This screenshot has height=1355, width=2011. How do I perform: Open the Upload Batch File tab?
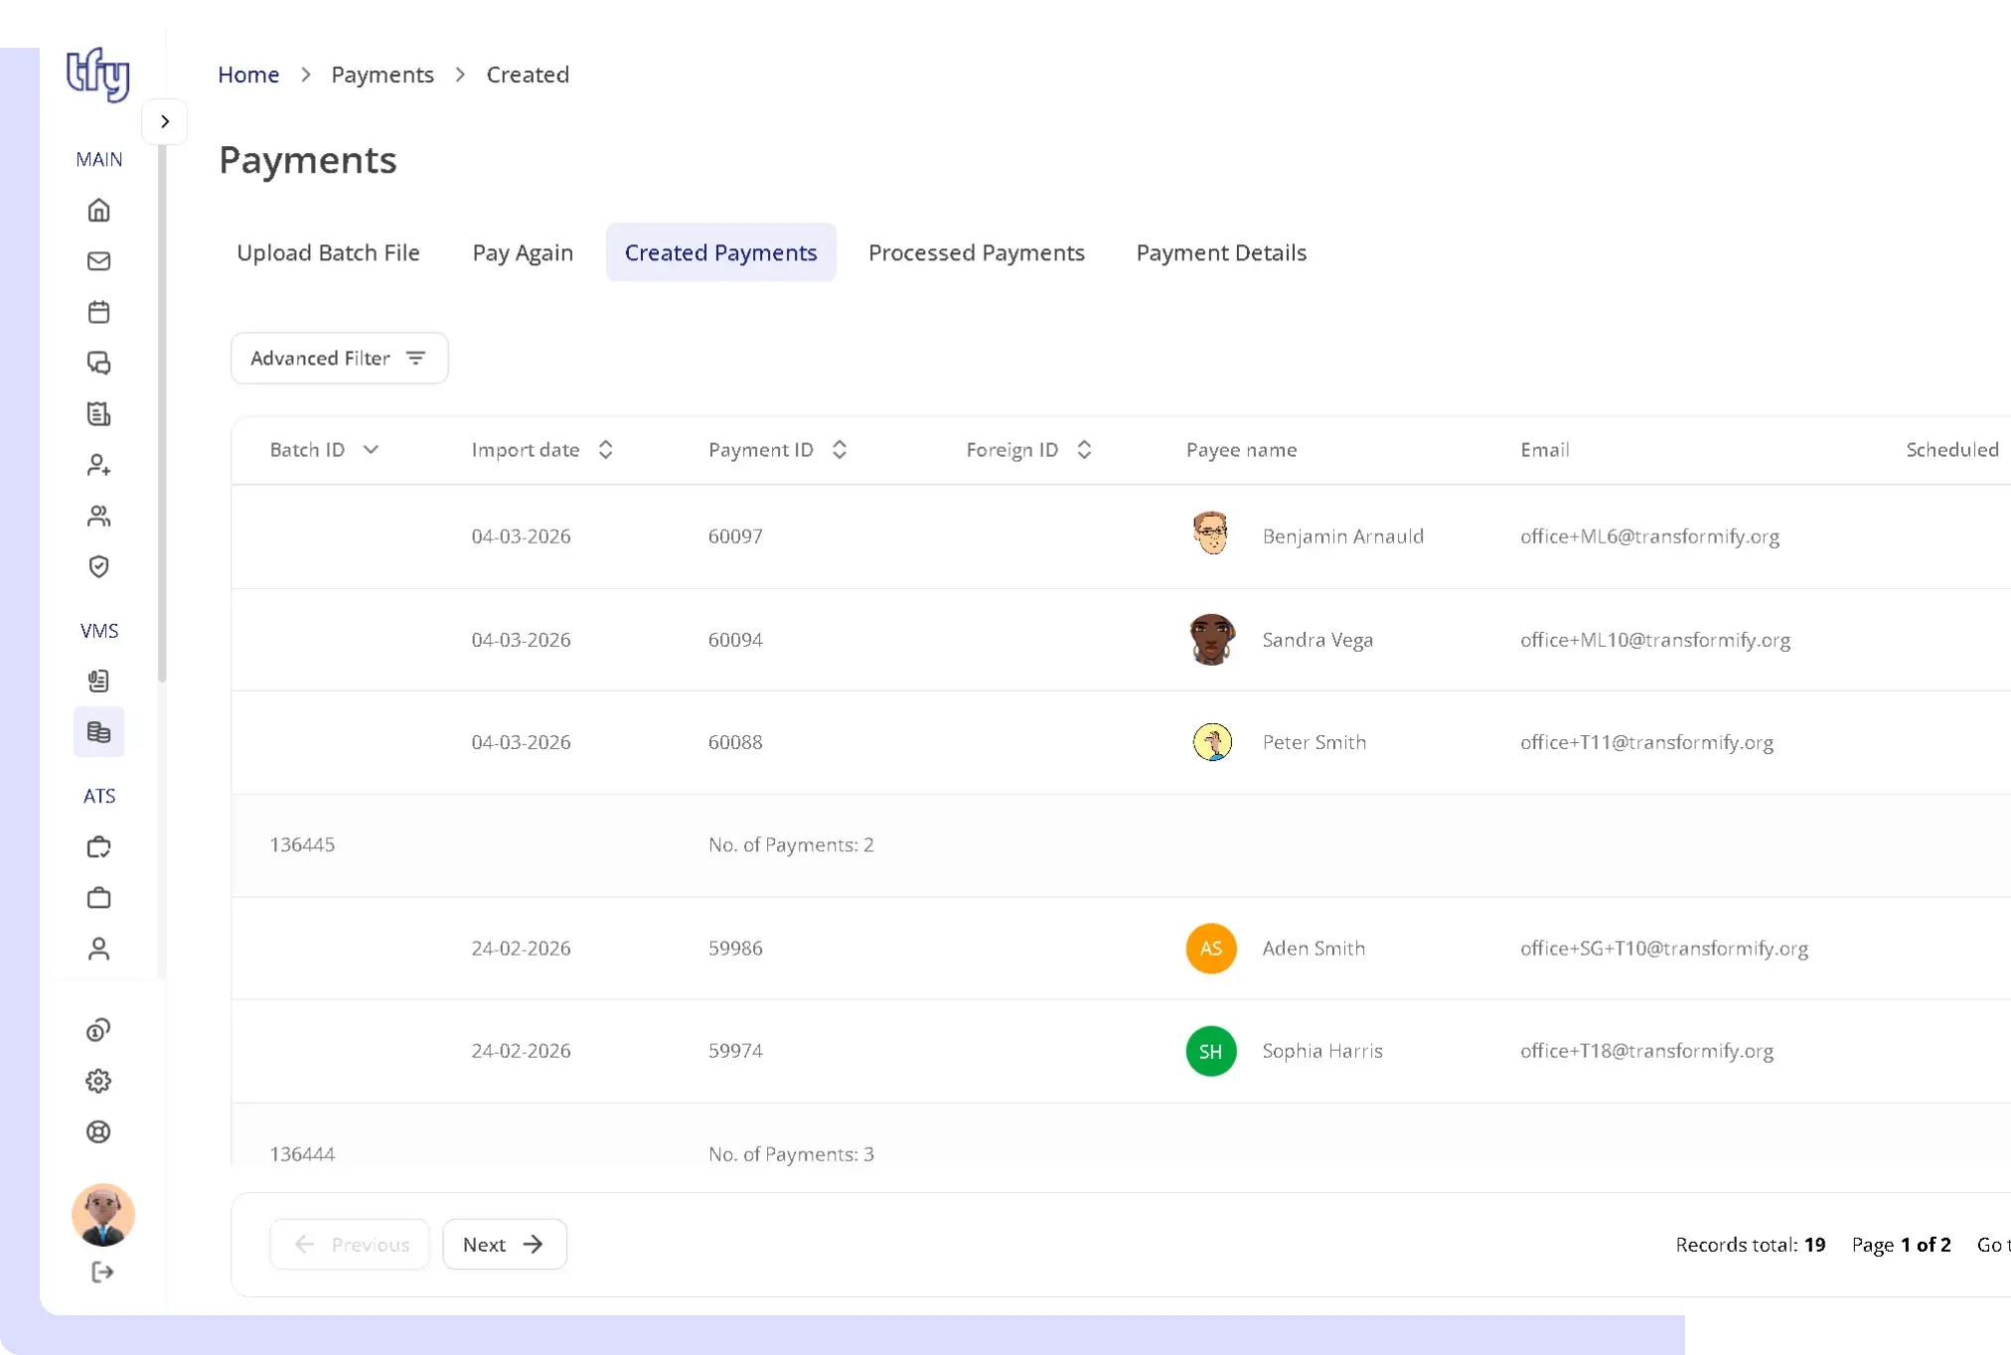point(328,252)
